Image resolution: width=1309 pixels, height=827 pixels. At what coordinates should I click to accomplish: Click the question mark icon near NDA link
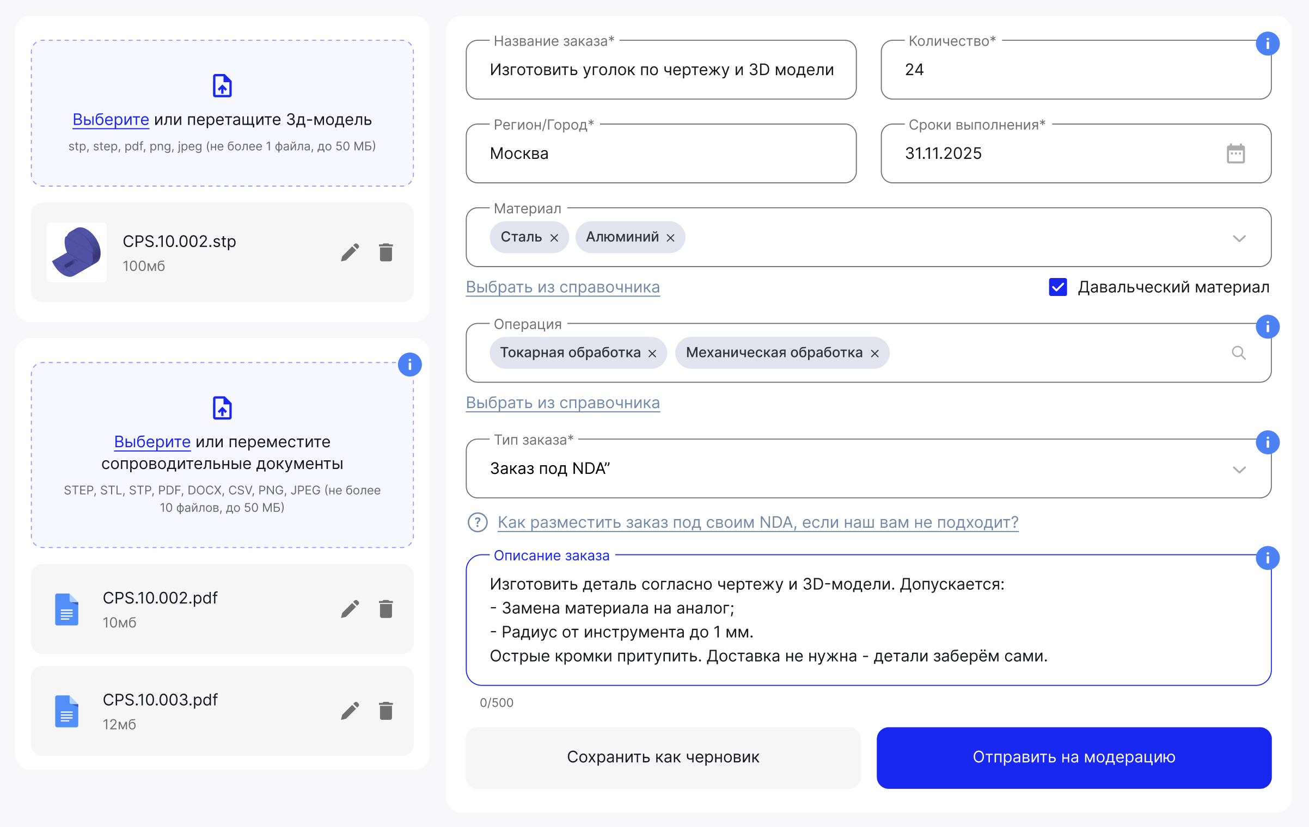coord(476,522)
